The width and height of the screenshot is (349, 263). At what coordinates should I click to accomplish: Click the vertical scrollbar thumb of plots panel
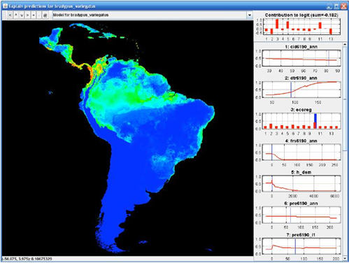click(x=345, y=99)
